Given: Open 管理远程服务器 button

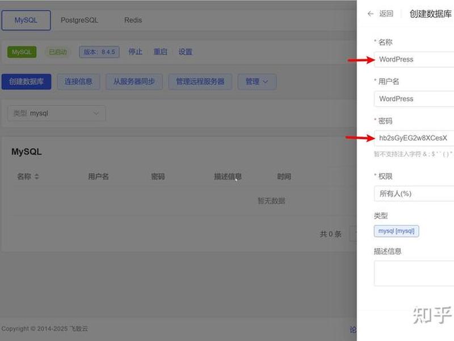Looking at the screenshot, I should 200,82.
